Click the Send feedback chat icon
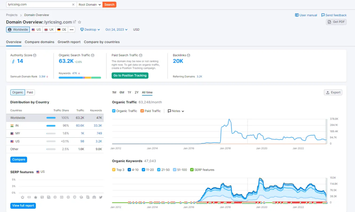The width and height of the screenshot is (355, 212). pyautogui.click(x=323, y=15)
